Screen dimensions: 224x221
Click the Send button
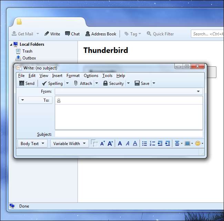[x=27, y=84]
